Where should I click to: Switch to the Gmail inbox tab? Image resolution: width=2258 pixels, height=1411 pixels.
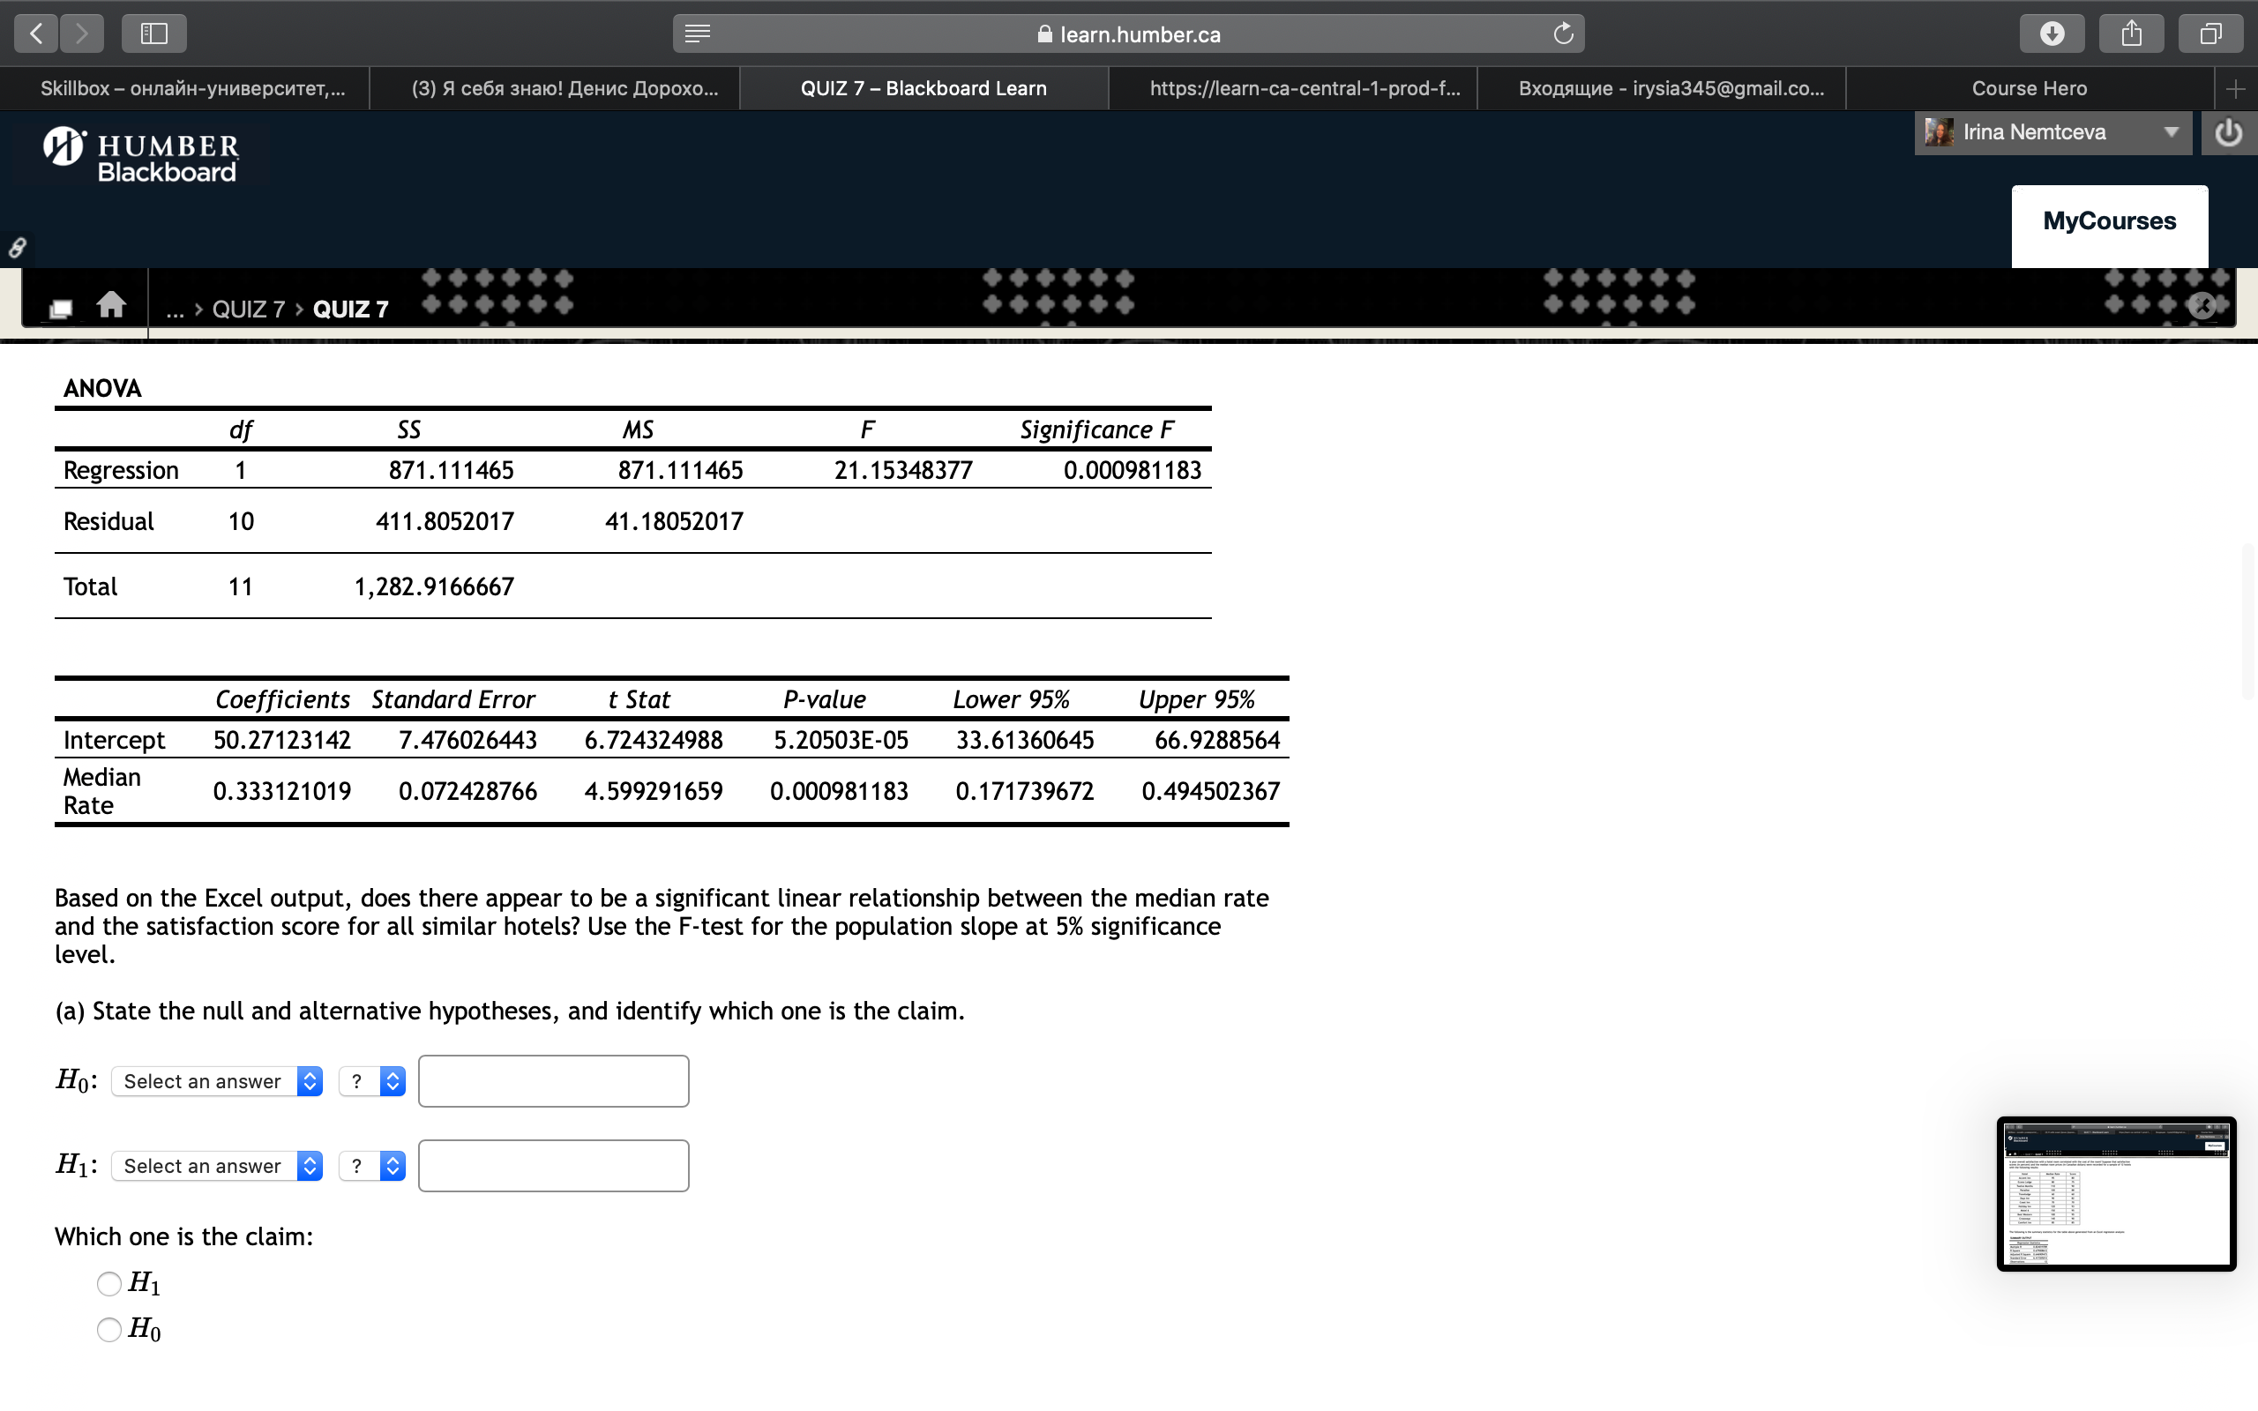click(1669, 87)
